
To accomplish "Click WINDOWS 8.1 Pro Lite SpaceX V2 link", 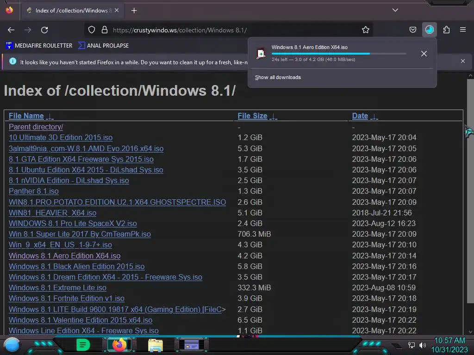I will pos(73,223).
